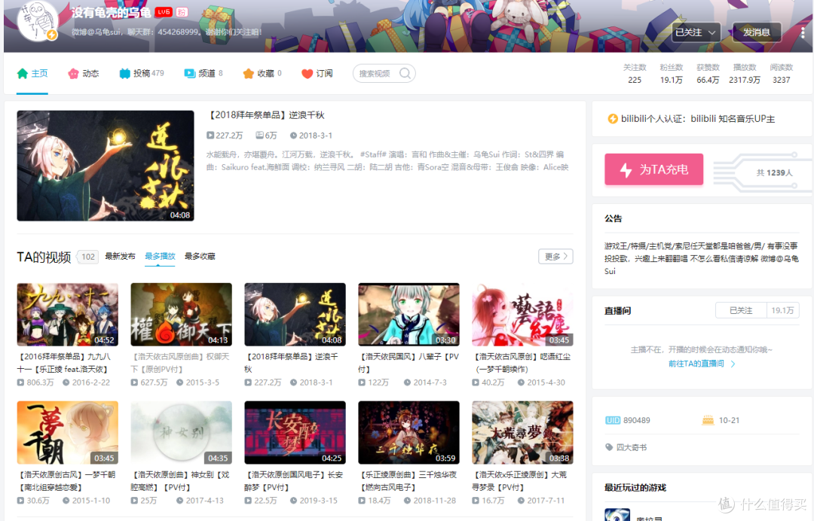Click the 四大奇书 tag
814x521 pixels.
coord(632,447)
